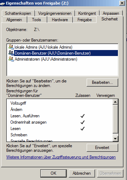This screenshot has height=180, width=127.
Task: Click the Bearbeiten... button
Action: 102,82
